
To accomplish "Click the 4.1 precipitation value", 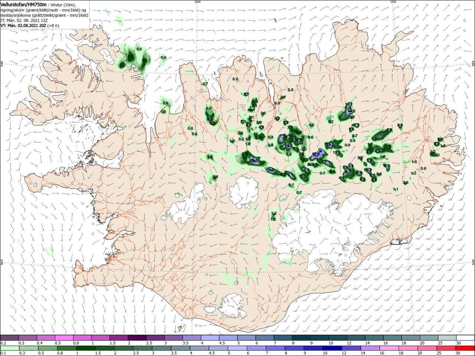I will 342,178.
